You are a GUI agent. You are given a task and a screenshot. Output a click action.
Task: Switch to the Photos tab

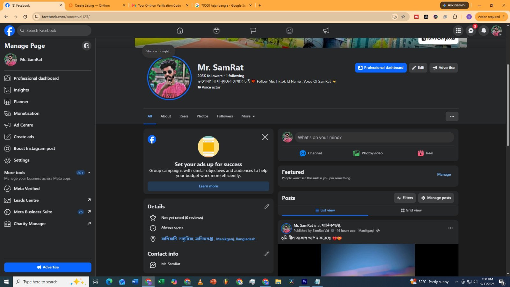pyautogui.click(x=202, y=116)
